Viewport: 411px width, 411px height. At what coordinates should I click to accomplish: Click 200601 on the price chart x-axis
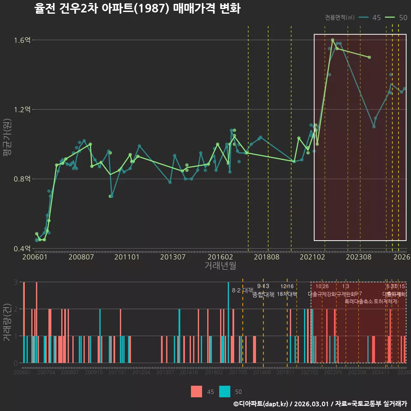coord(35,257)
